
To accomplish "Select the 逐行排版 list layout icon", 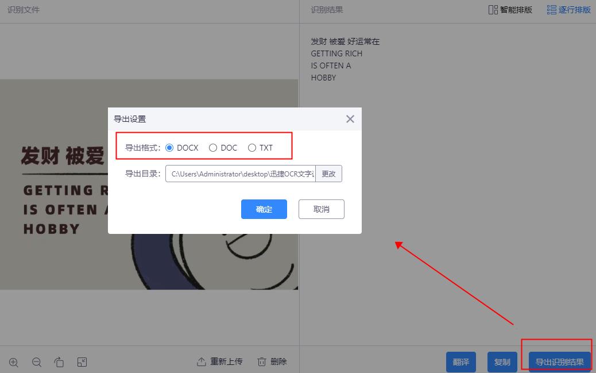I will pyautogui.click(x=551, y=9).
